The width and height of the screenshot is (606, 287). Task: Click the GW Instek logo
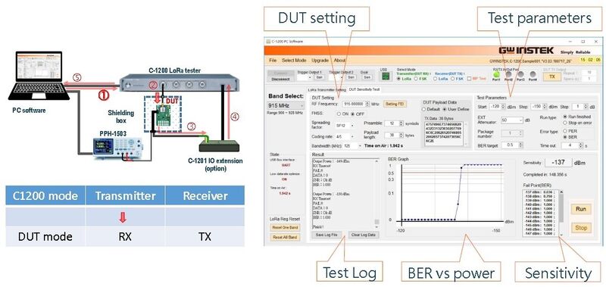coord(526,51)
